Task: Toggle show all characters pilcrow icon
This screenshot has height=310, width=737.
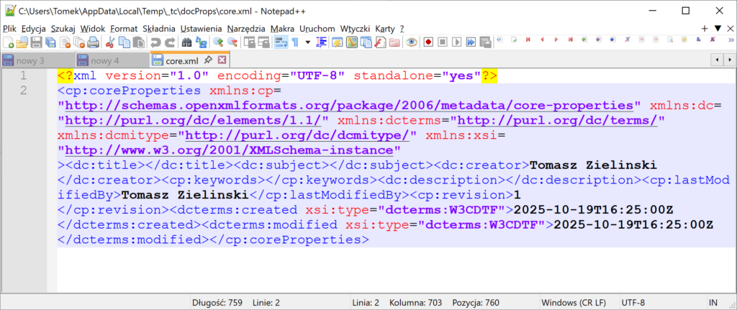Action: (295, 42)
